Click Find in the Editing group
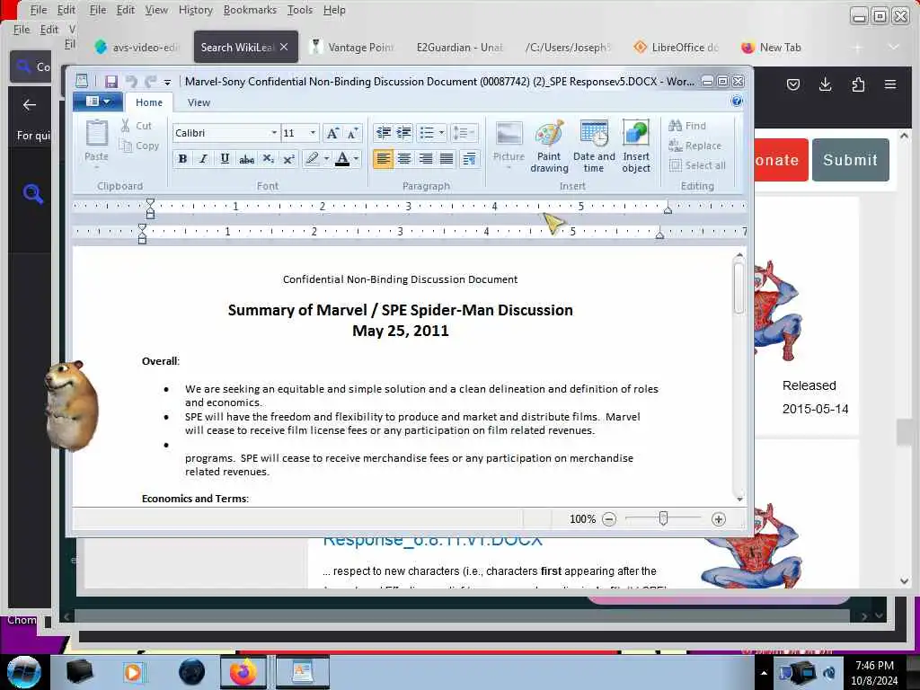This screenshot has height=690, width=920. (687, 126)
